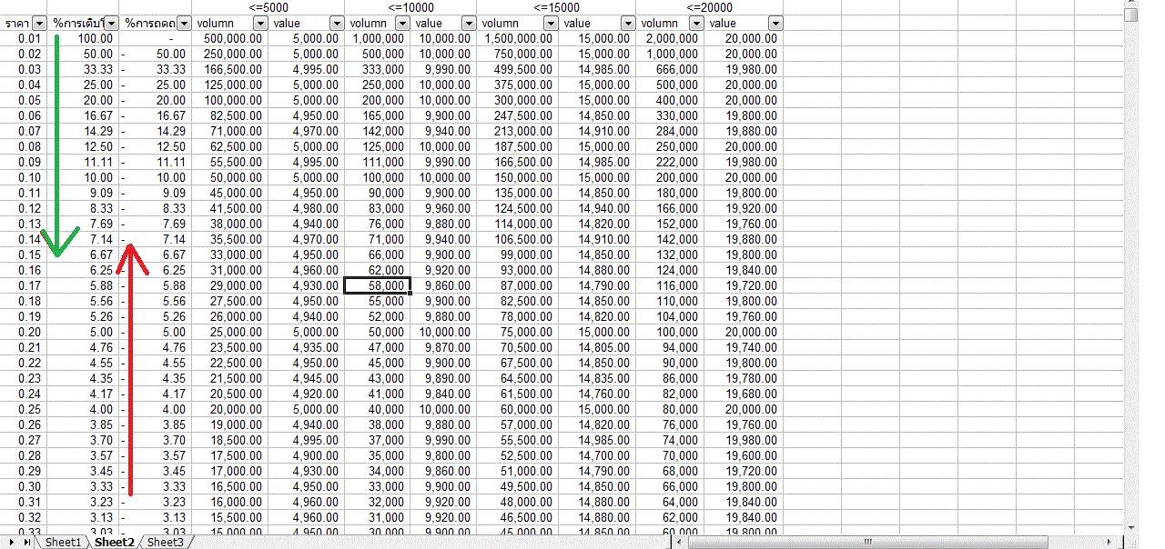Select the cell 666,000
Image resolution: width=1165 pixels, height=549 pixels.
point(671,69)
